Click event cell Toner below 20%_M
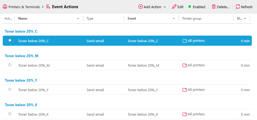257x120 pixels. click(x=143, y=65)
